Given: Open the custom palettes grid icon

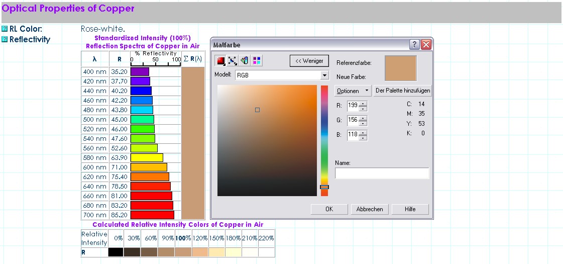Looking at the screenshot, I should (x=257, y=61).
